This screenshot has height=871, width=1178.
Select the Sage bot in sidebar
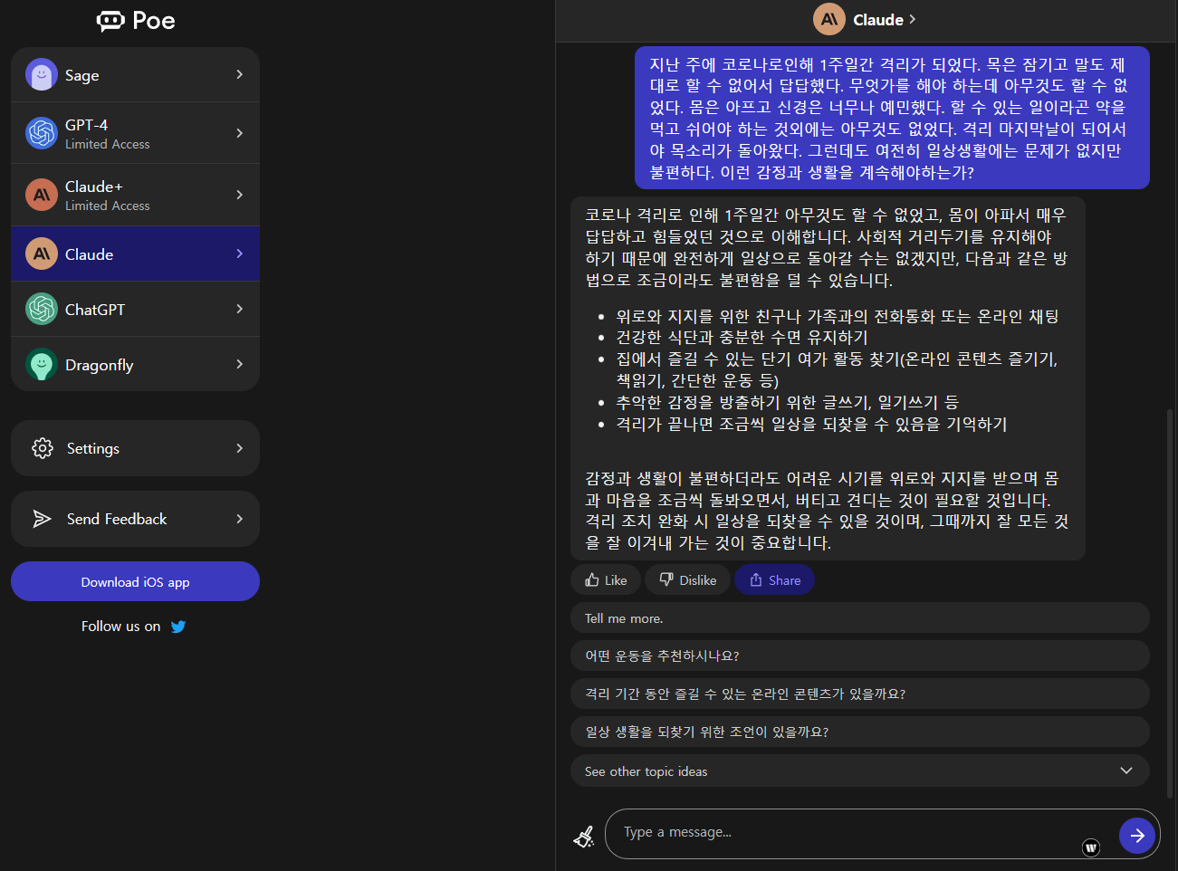point(82,75)
